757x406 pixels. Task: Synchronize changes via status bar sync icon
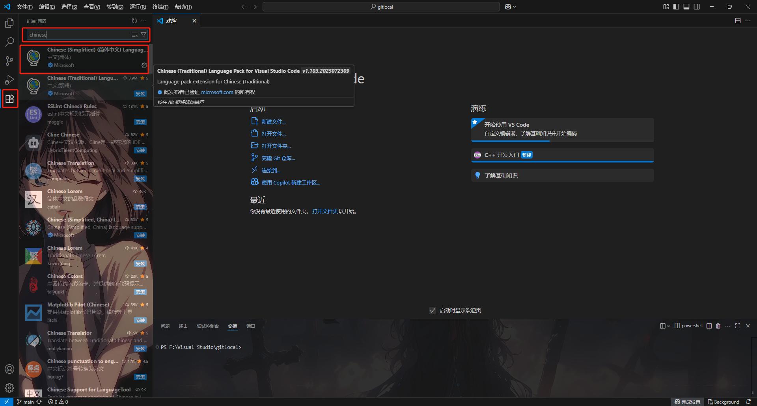pos(39,402)
